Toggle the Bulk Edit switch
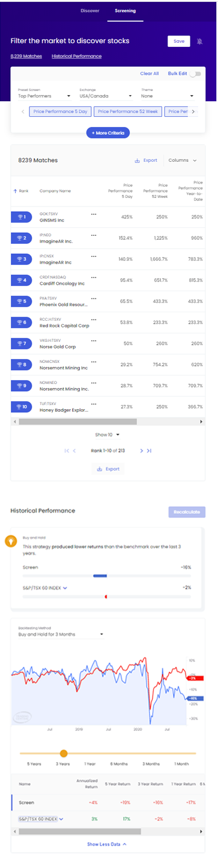The width and height of the screenshot is (218, 861). click(x=195, y=73)
